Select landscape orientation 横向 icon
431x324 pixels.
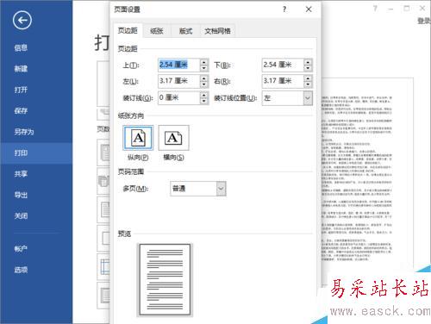tap(173, 138)
